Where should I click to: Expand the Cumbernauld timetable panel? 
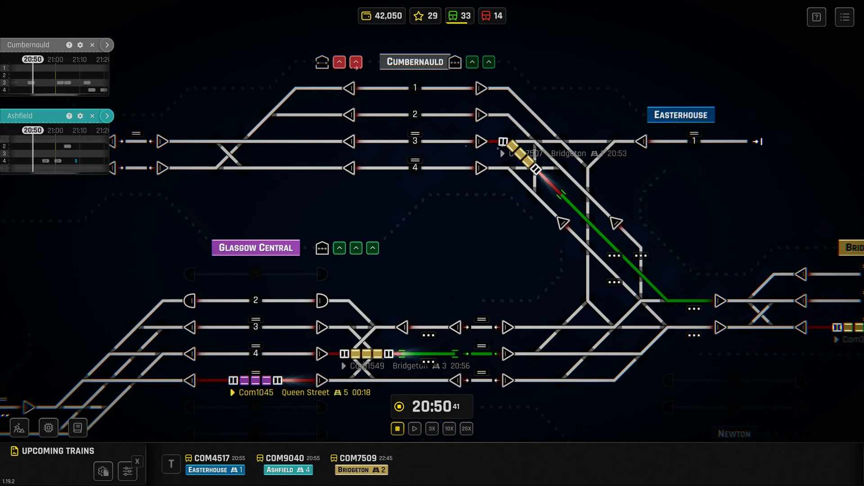pos(107,45)
